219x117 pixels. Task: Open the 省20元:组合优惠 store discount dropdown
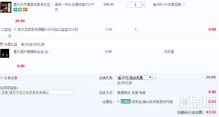pyautogui.click(x=135, y=78)
